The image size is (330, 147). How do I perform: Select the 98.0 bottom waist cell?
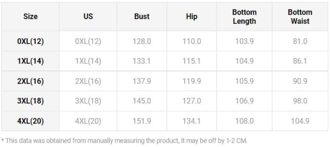pos(300,101)
